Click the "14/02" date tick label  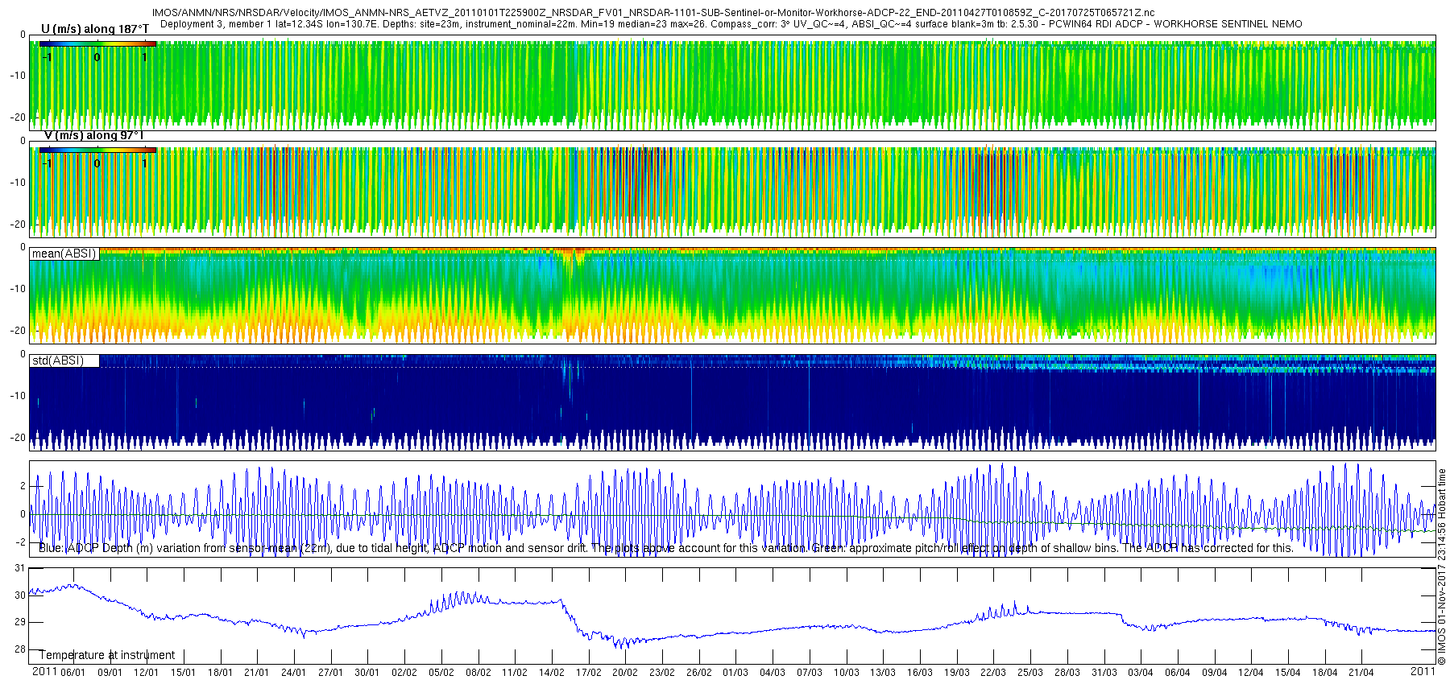click(x=552, y=673)
